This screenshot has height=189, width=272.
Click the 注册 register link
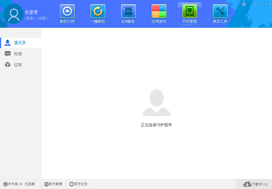42,18
